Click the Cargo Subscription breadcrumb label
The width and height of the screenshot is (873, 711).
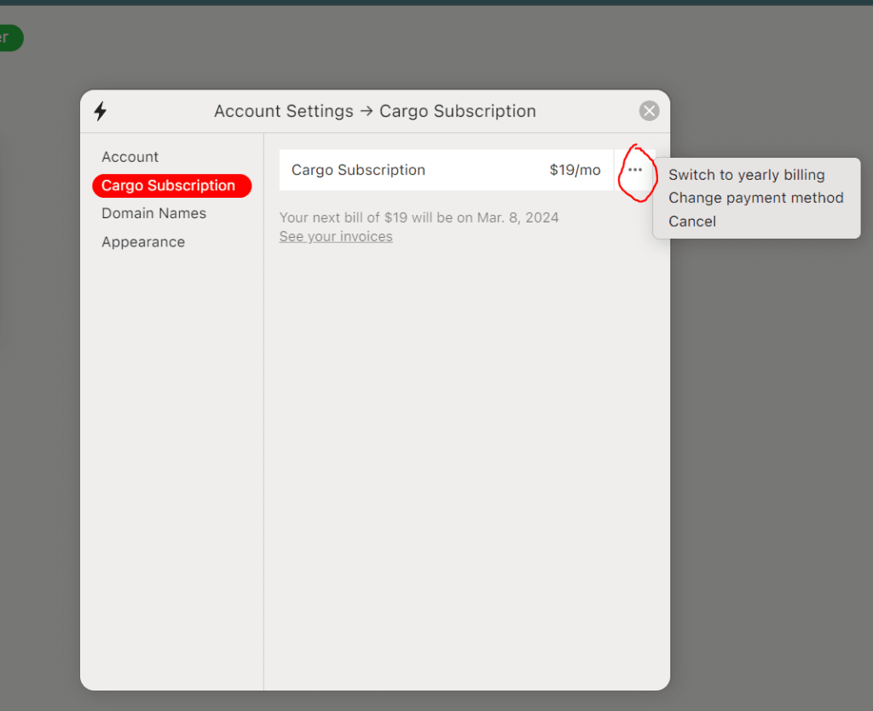pos(457,111)
